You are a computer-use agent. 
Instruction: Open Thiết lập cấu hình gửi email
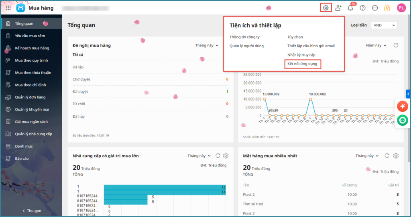tap(311, 46)
